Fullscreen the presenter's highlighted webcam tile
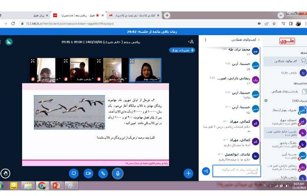This screenshot has width=307, height=196. coord(132,61)
